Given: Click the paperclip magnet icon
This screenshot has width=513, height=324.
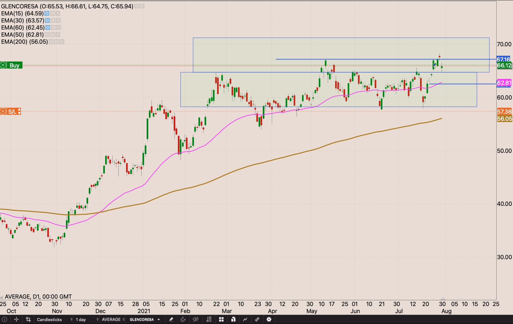Looking at the screenshot, I should pyautogui.click(x=183, y=320).
